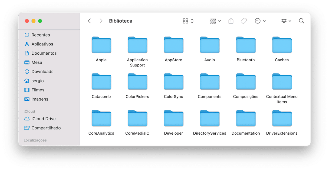This screenshot has height=170, width=329.
Task: Select the Apple folder icon
Action: click(101, 45)
